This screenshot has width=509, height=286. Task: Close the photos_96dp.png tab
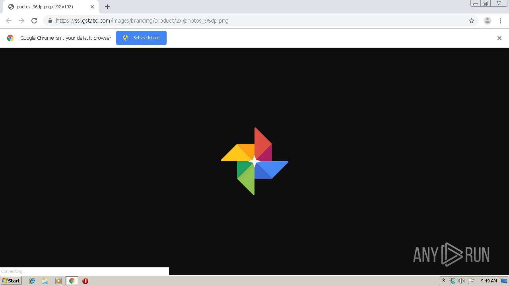point(92,7)
